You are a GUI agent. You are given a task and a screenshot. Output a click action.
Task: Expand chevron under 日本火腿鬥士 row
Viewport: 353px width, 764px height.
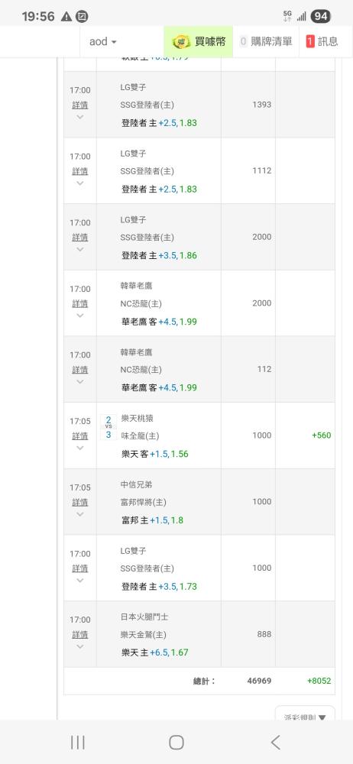80,646
